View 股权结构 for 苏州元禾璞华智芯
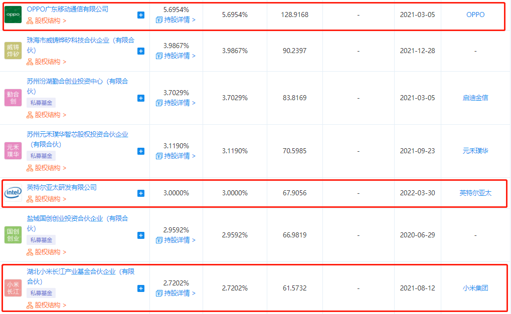 [x=47, y=168]
